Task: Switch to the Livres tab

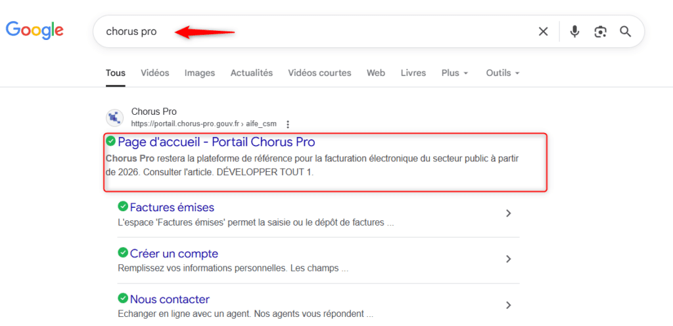Action: click(413, 73)
